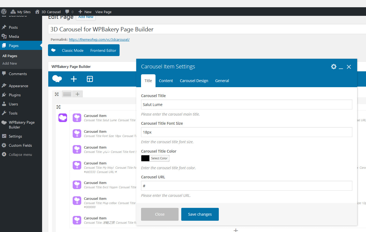Open the settings gear in Carousel Item Settings
The width and height of the screenshot is (366, 232).
pos(334,67)
